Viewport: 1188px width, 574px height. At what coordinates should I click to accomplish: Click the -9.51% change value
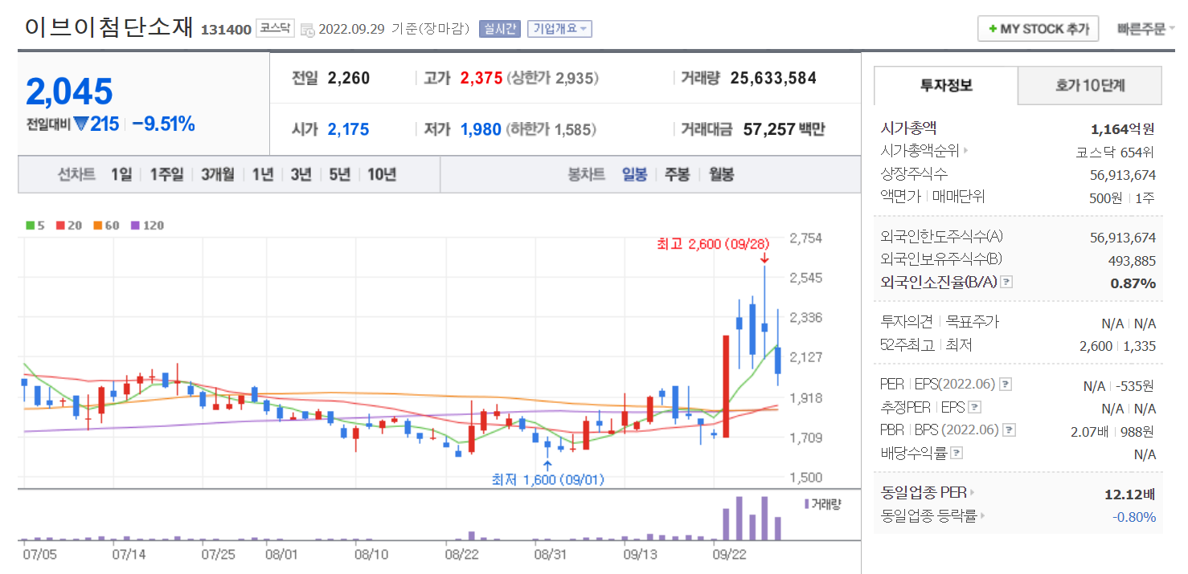coord(163,124)
